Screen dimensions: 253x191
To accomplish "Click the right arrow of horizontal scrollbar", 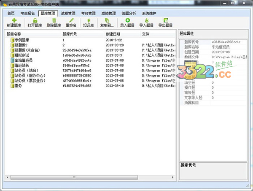I will 172,177.
